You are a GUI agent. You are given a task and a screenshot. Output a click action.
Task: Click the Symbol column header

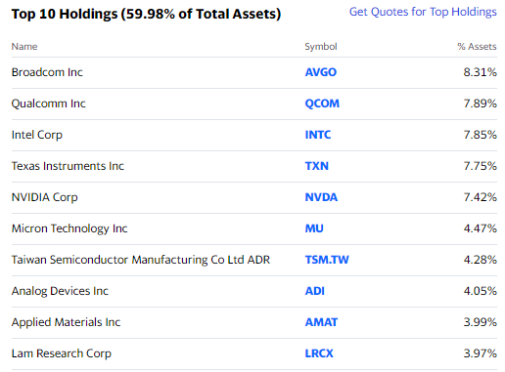point(321,47)
